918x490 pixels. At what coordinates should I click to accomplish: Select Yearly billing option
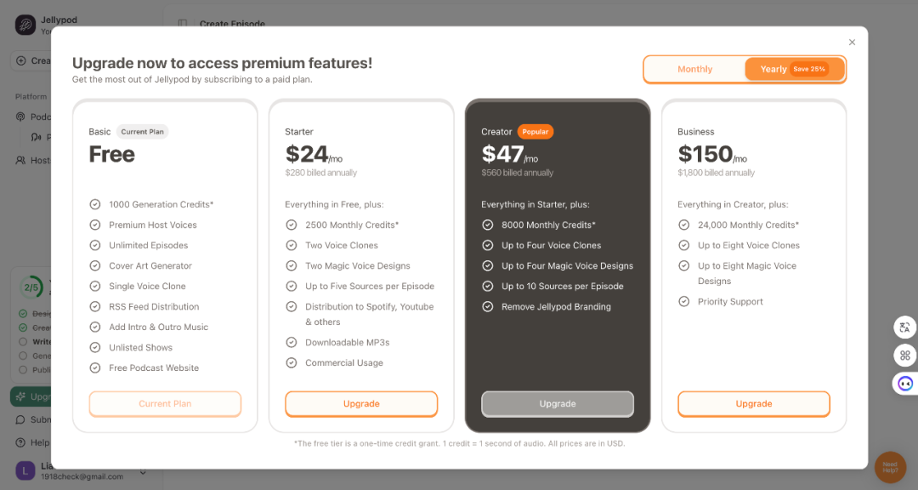coord(795,69)
